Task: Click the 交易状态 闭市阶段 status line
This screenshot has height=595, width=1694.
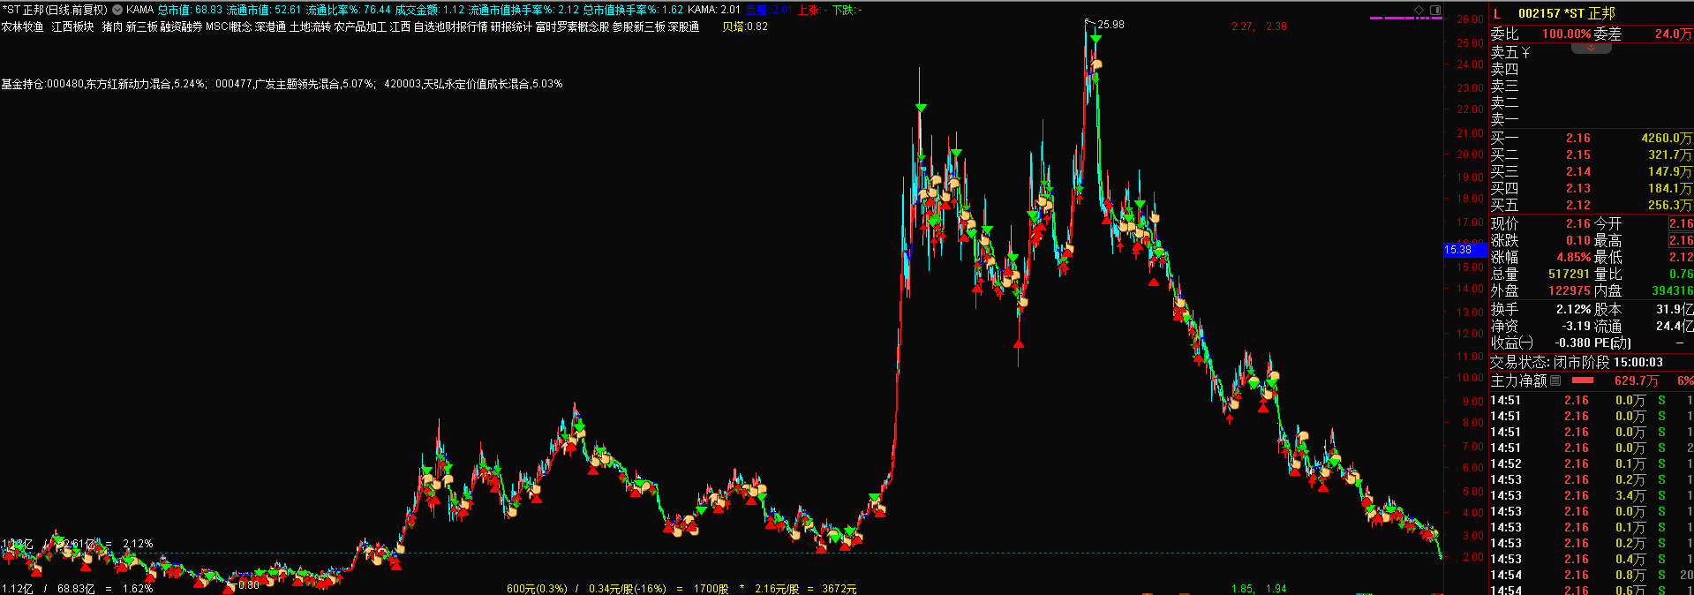Action: [1576, 362]
